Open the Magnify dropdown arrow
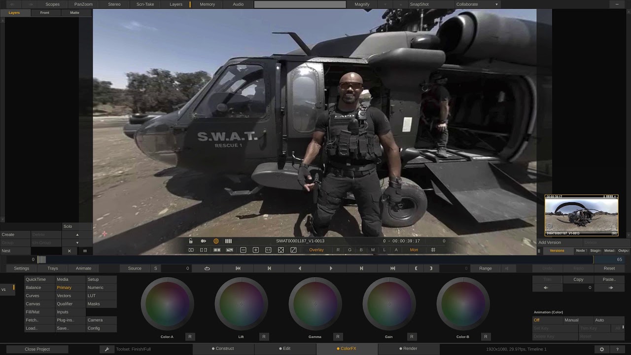 (385, 4)
